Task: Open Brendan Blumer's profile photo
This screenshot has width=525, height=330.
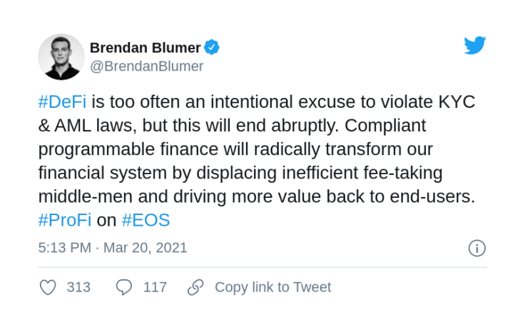Action: pyautogui.click(x=61, y=56)
